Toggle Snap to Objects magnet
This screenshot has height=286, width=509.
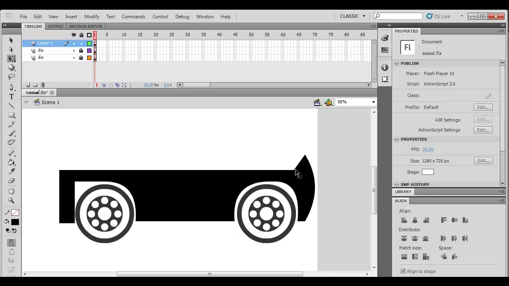pyautogui.click(x=11, y=243)
